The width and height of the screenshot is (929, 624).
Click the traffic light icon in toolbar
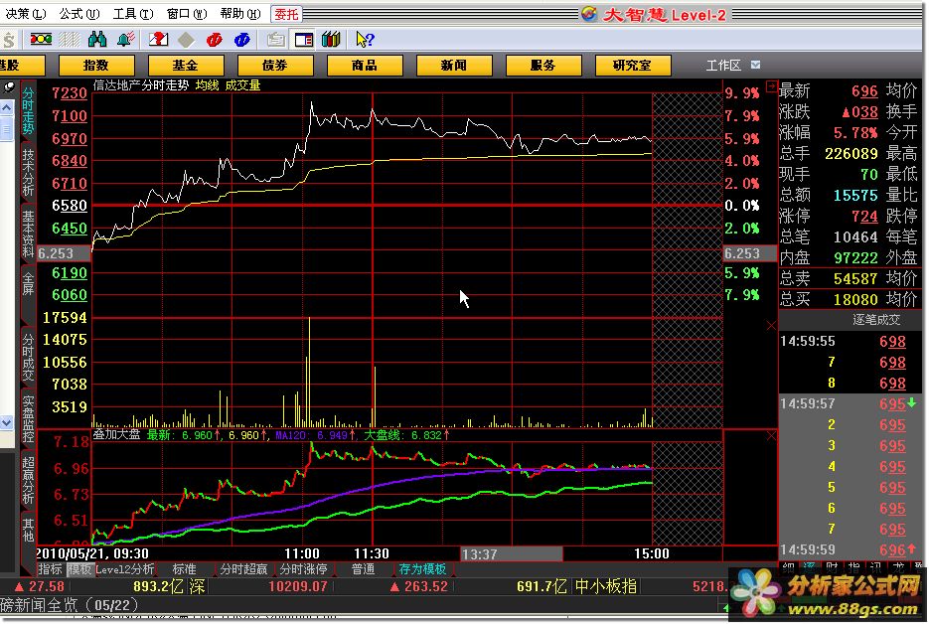click(x=41, y=40)
